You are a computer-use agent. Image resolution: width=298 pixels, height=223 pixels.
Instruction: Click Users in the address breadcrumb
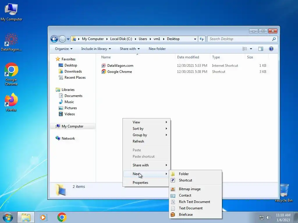pyautogui.click(x=143, y=39)
